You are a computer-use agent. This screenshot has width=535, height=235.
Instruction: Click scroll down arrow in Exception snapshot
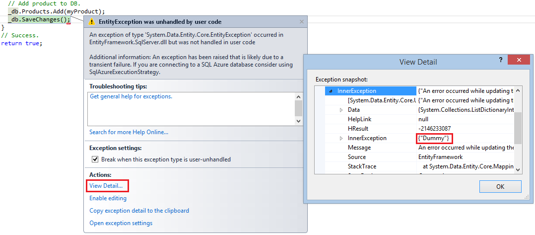(518, 169)
